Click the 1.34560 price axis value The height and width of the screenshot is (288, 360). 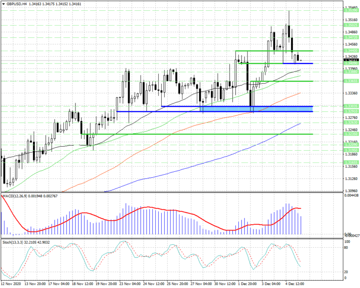pos(351,44)
